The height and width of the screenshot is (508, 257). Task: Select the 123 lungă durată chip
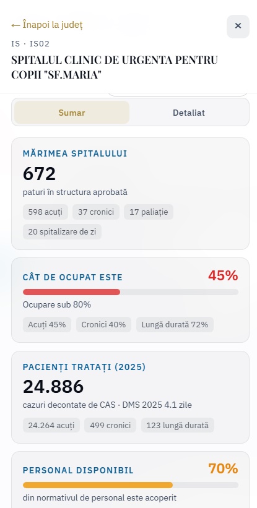tap(178, 425)
